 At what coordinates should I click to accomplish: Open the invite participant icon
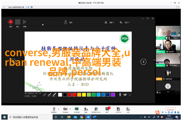pos(86,109)
